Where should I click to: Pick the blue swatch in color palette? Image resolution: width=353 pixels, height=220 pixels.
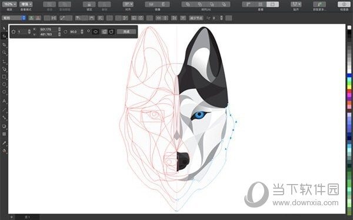coord(349,75)
